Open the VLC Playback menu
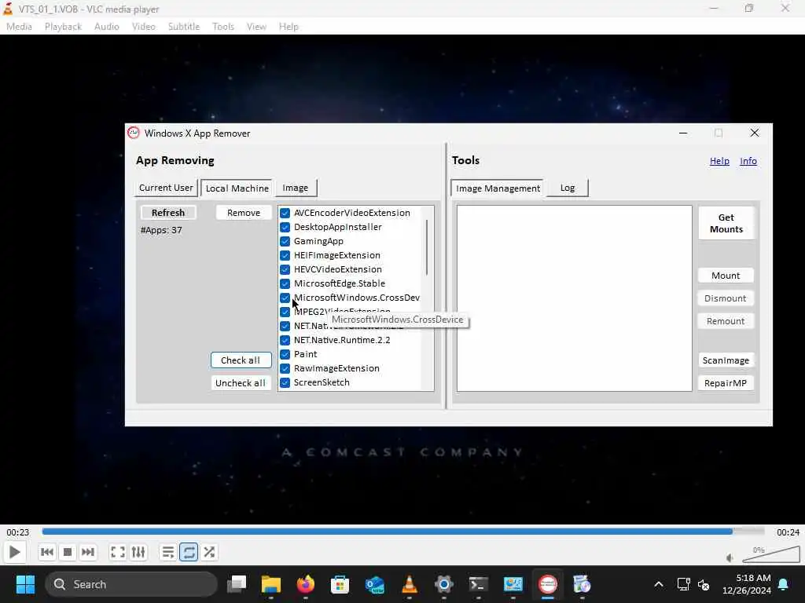 coord(63,27)
